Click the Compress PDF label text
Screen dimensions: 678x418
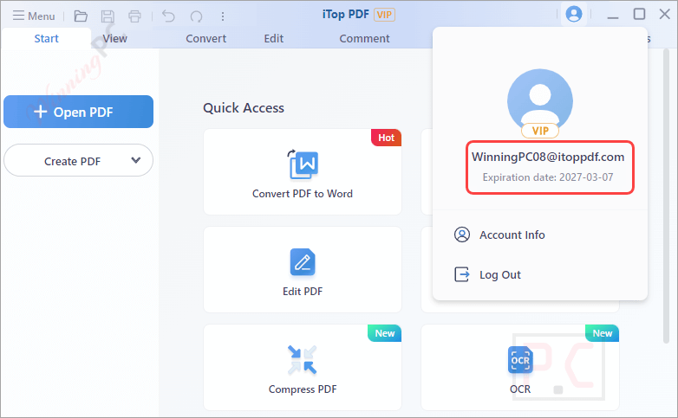click(x=303, y=389)
